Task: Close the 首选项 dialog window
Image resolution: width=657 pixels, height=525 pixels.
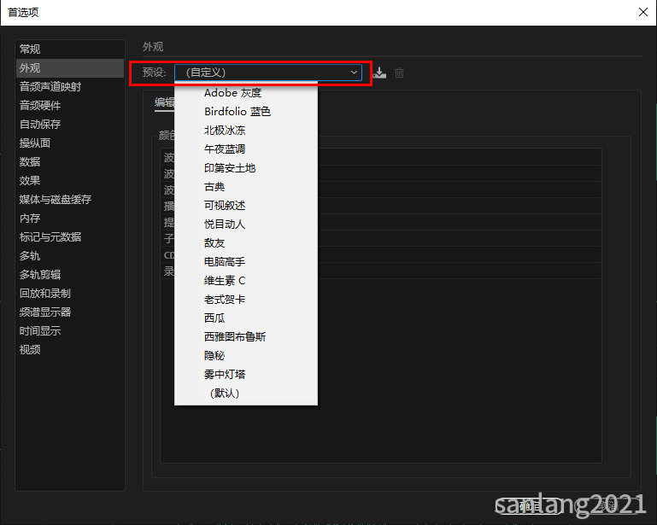Action: (643, 12)
